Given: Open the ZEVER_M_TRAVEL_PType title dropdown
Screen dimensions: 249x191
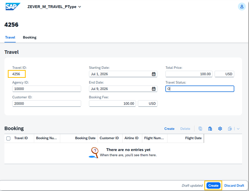Looking at the screenshot, I should coord(54,7).
